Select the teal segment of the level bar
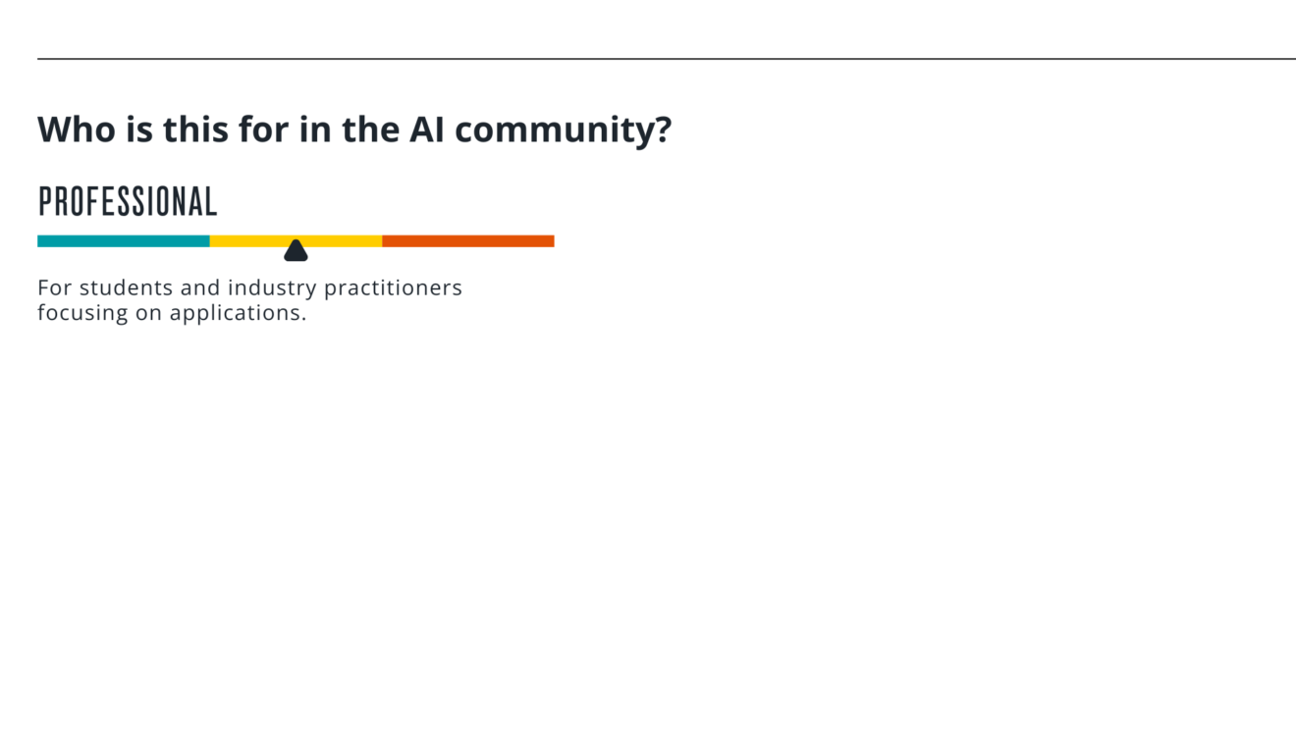The width and height of the screenshot is (1296, 729). click(124, 241)
